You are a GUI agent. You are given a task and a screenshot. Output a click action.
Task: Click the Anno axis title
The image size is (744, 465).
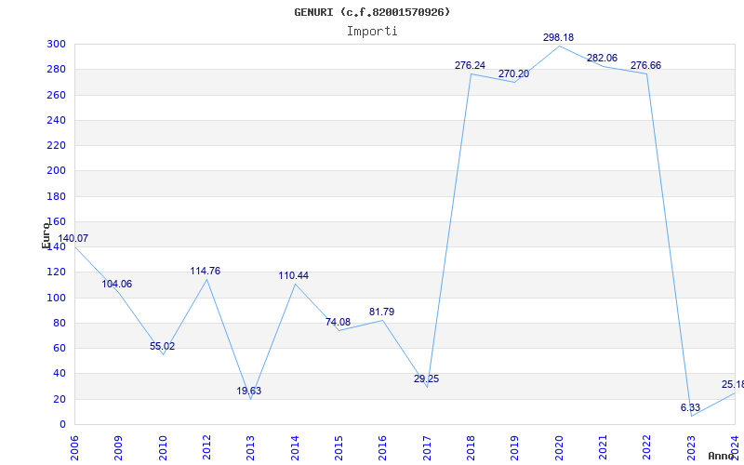tap(722, 456)
